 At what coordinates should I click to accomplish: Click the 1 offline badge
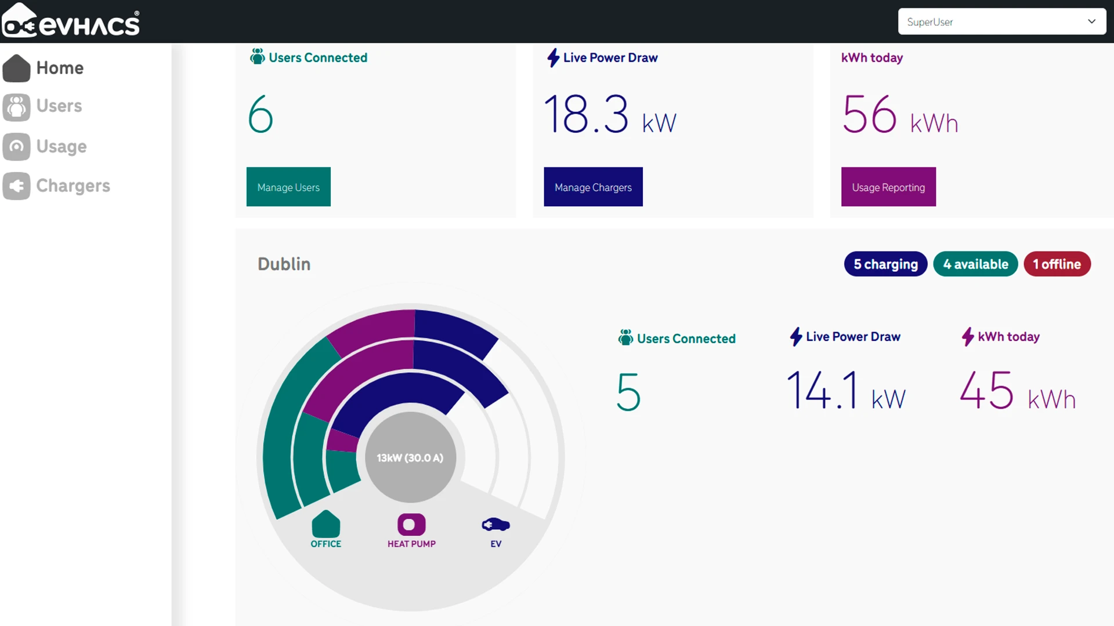click(x=1057, y=264)
